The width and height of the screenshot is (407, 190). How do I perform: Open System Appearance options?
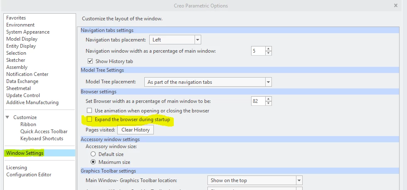click(28, 32)
